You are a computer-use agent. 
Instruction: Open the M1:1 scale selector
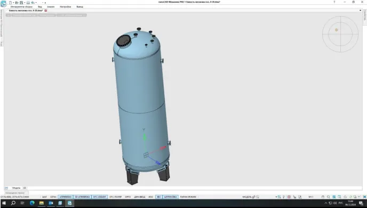311,197
